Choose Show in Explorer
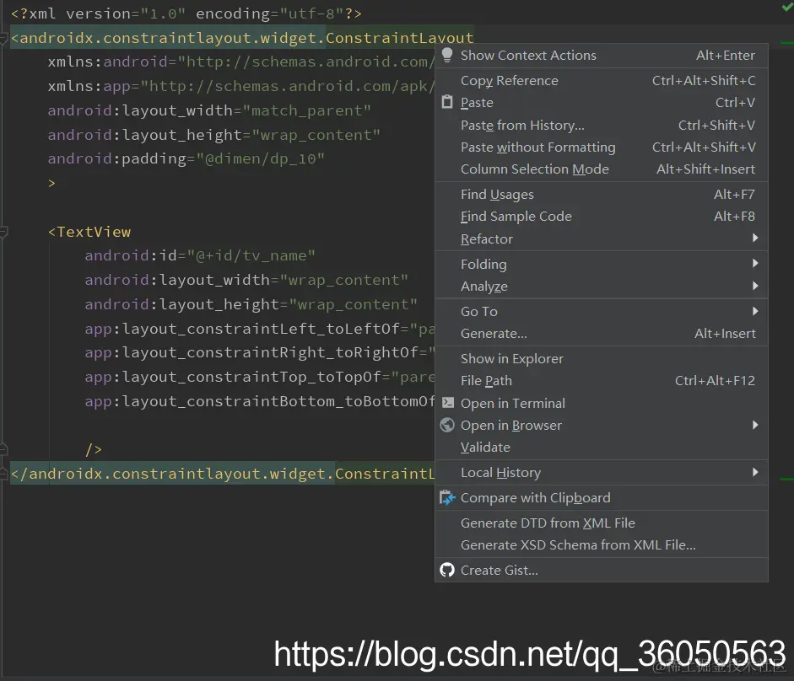794x681 pixels. pyautogui.click(x=601, y=359)
